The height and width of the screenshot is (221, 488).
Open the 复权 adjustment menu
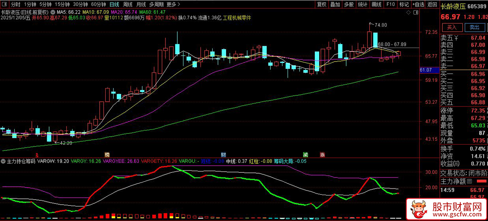click(x=322, y=4)
